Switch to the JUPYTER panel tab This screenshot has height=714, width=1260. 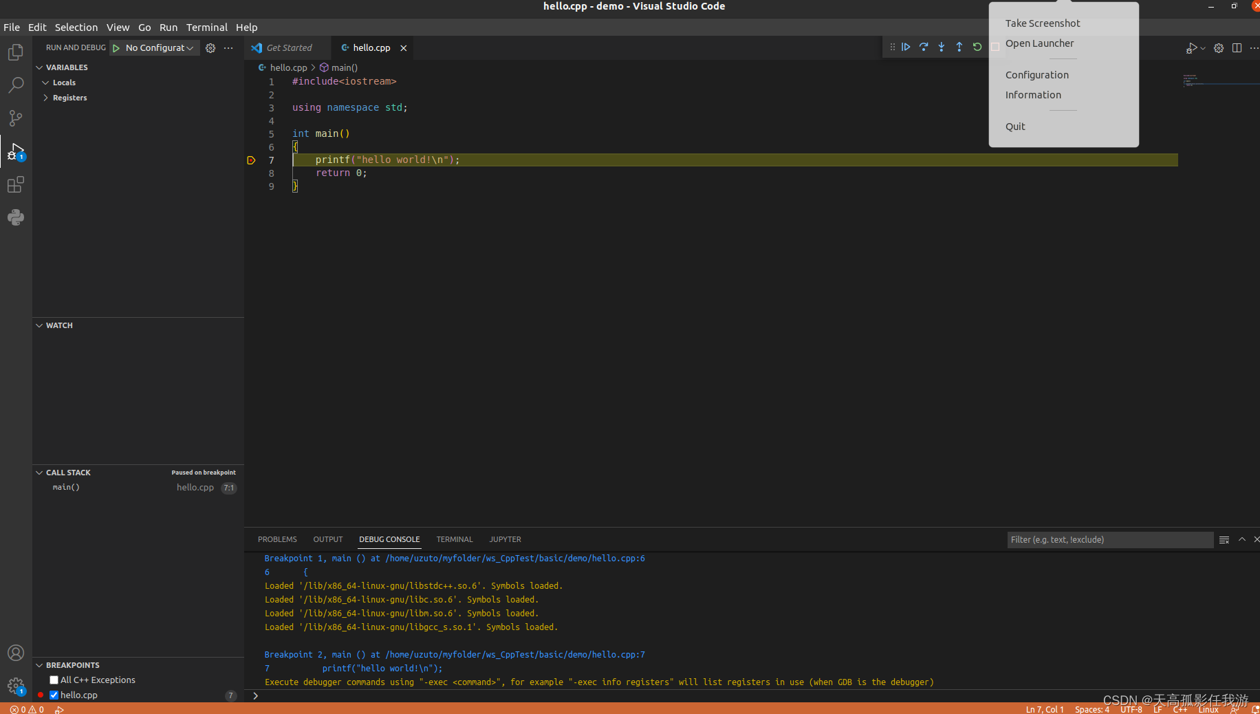tap(506, 540)
